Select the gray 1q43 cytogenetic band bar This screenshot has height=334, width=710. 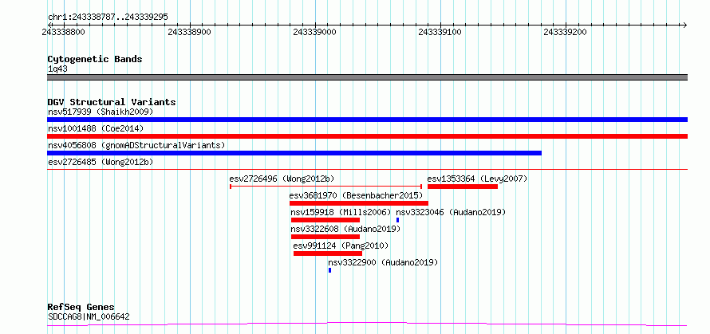pyautogui.click(x=367, y=77)
